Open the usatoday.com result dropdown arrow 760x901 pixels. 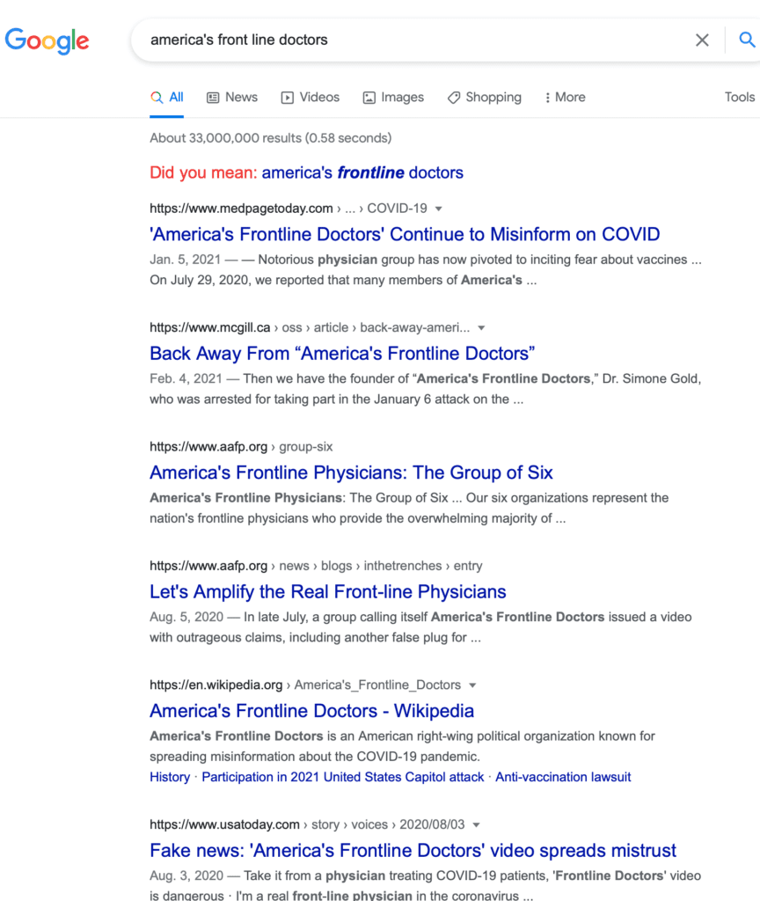point(476,824)
